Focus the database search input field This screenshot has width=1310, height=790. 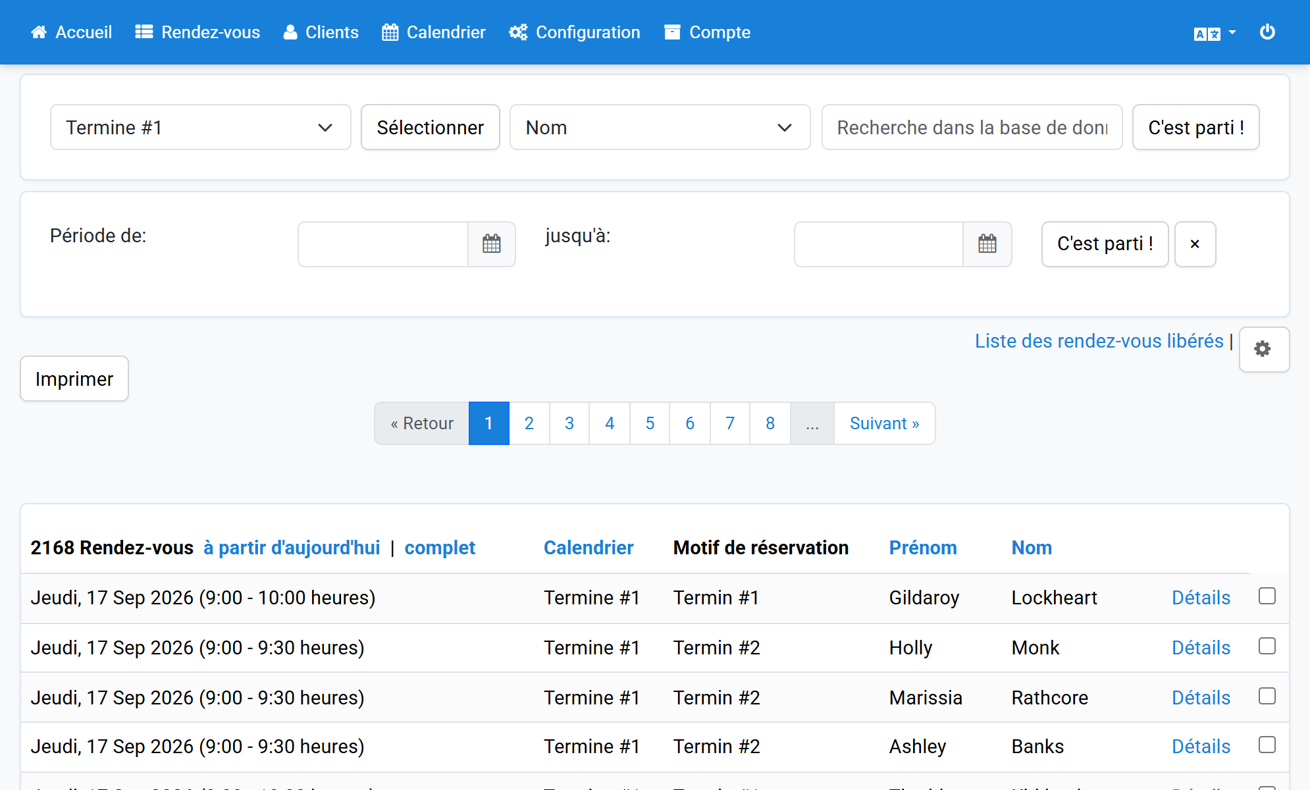tap(972, 127)
